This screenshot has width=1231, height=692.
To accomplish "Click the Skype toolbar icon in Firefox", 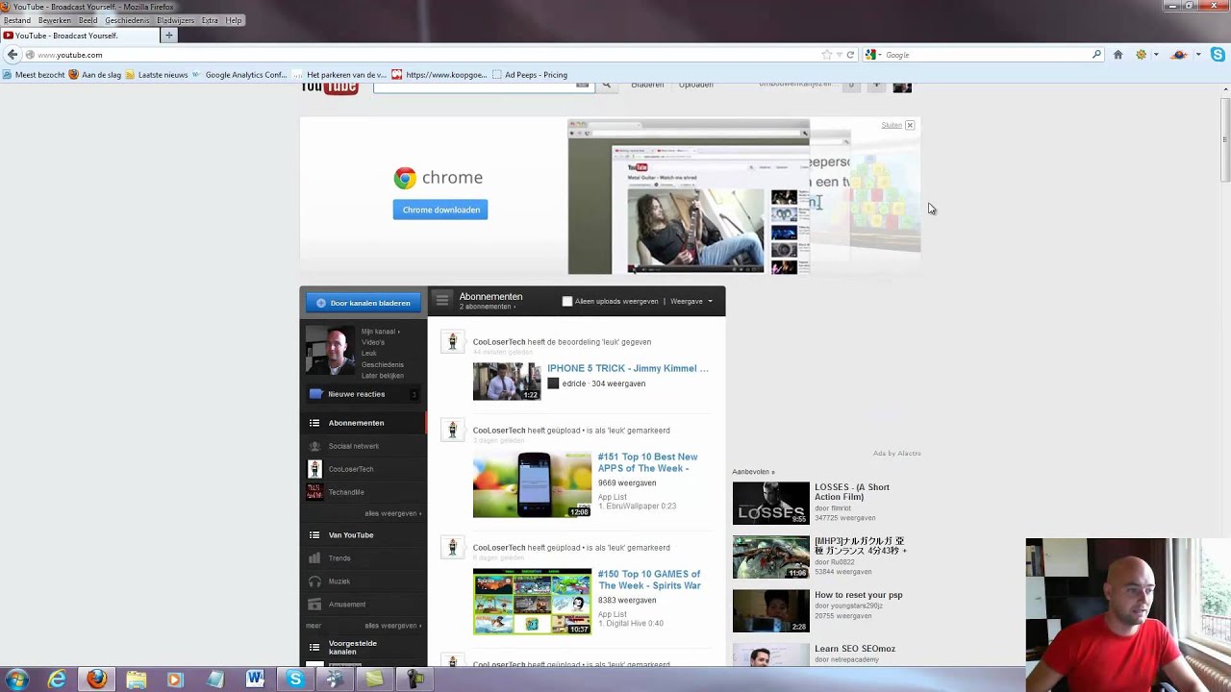I will click(1218, 55).
